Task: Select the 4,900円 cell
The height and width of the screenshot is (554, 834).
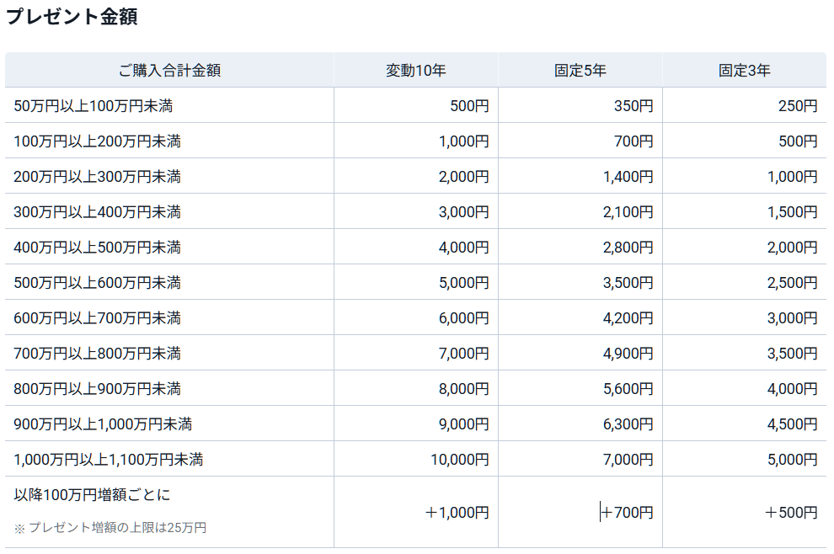Action: (628, 354)
